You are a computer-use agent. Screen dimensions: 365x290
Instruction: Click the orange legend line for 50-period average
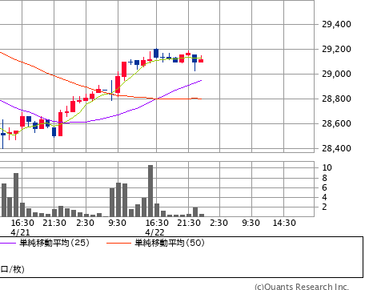[119, 243]
